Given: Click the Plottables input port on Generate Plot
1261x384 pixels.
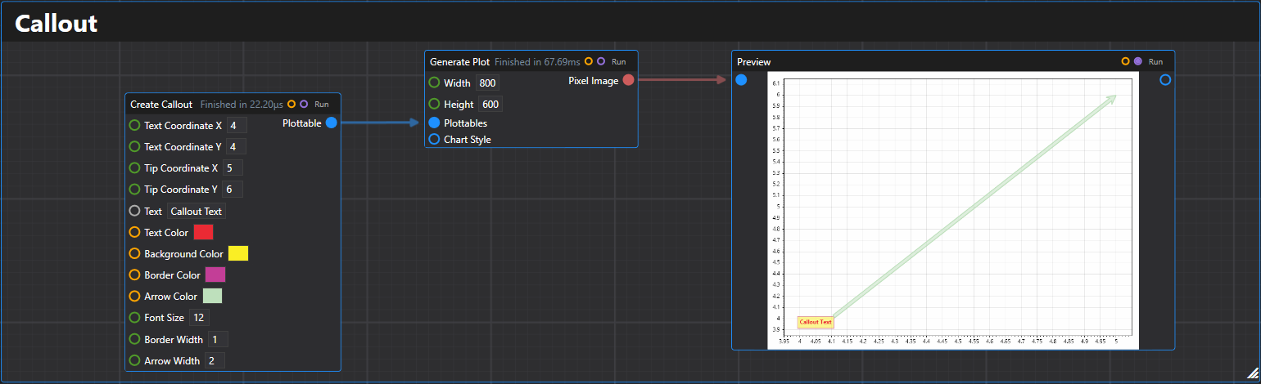Looking at the screenshot, I should click(x=434, y=123).
